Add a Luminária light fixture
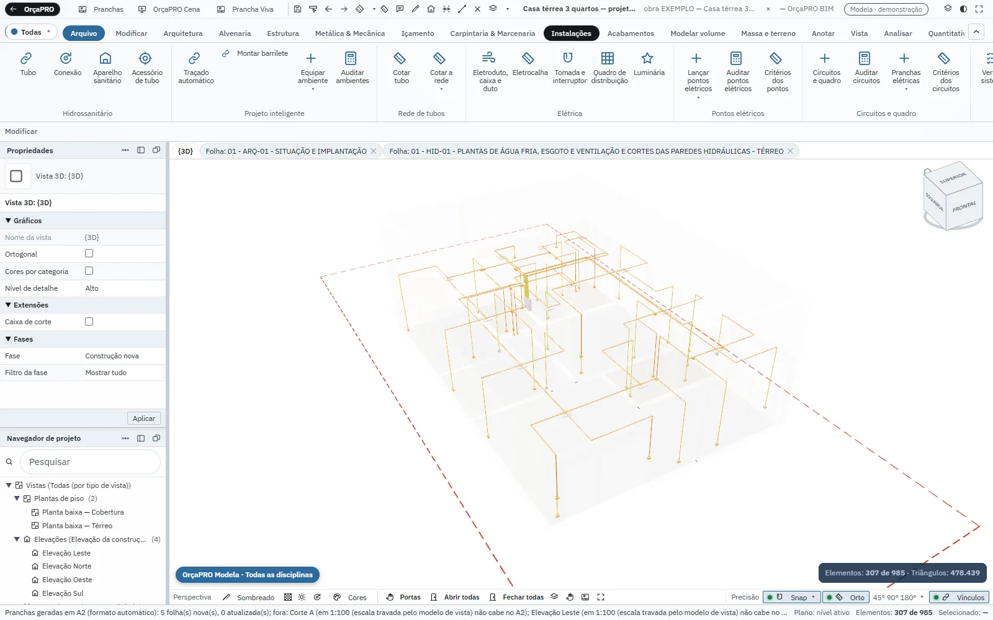The width and height of the screenshot is (993, 620). coord(649,64)
